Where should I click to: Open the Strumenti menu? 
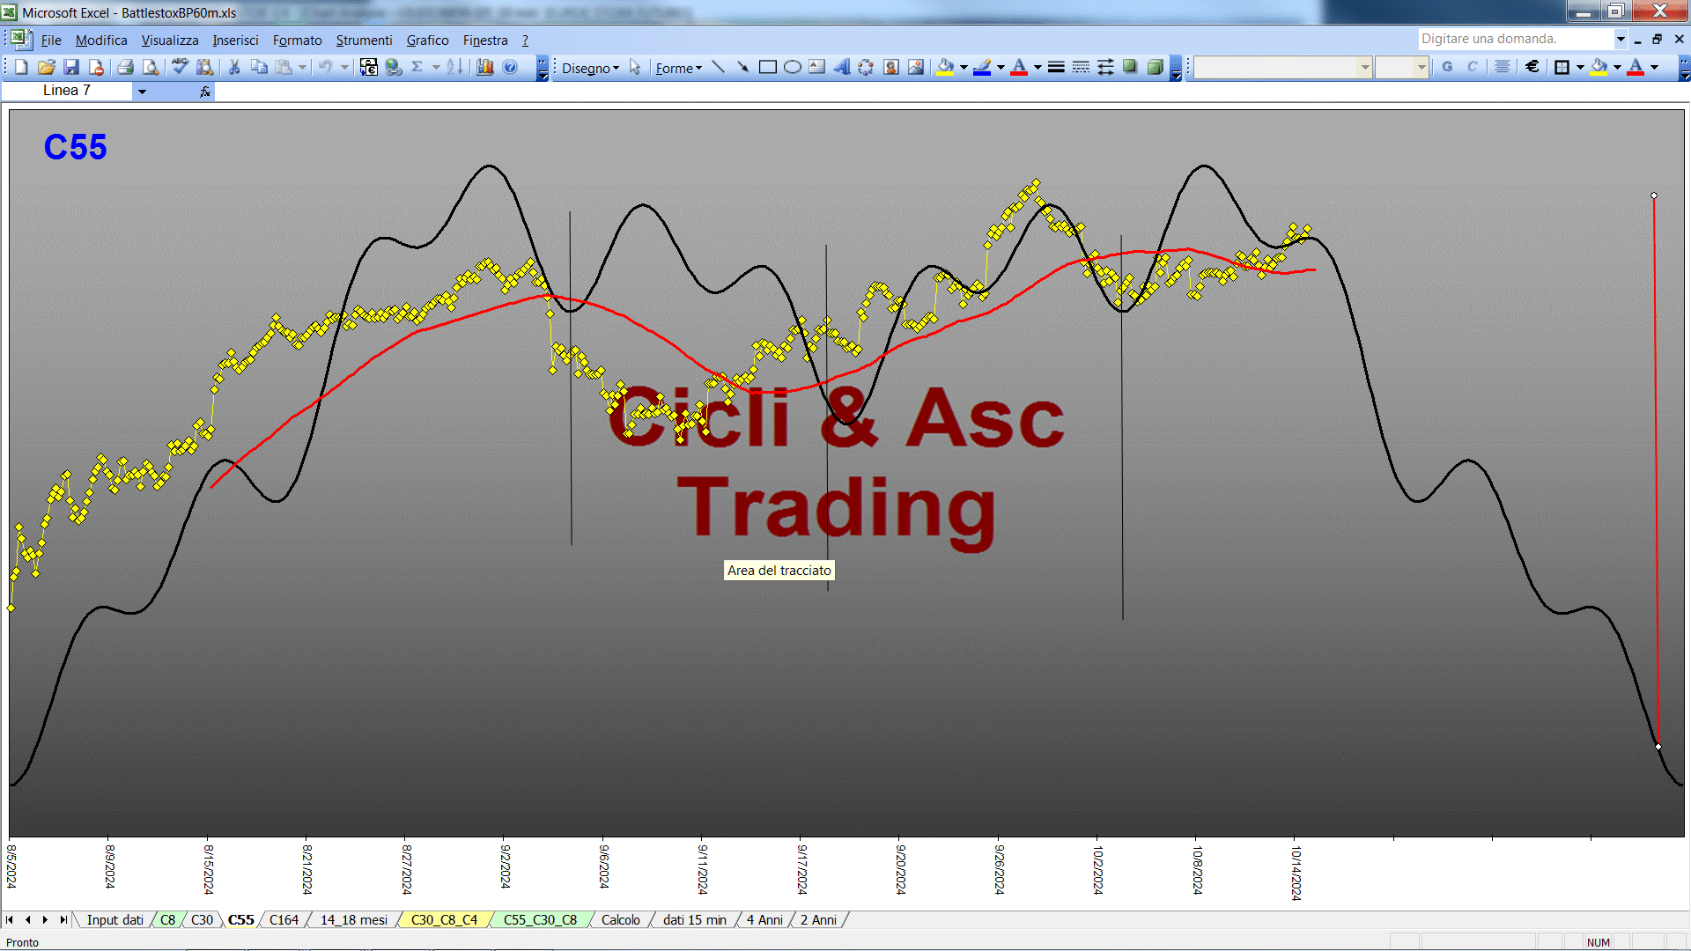pos(364,41)
